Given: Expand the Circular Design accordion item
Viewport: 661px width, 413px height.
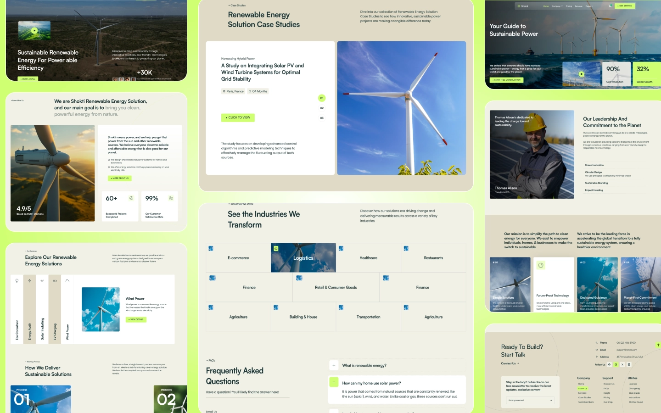Looking at the screenshot, I should click(x=616, y=173).
